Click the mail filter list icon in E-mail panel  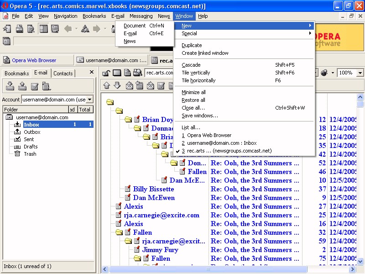(47, 86)
